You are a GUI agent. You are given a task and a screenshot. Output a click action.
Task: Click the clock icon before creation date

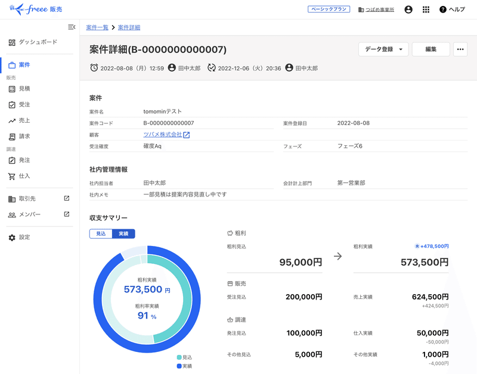tap(94, 68)
